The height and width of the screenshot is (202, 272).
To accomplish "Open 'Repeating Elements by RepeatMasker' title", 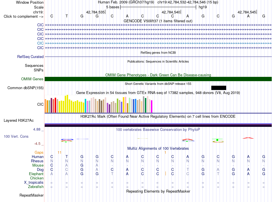I will [158, 191].
